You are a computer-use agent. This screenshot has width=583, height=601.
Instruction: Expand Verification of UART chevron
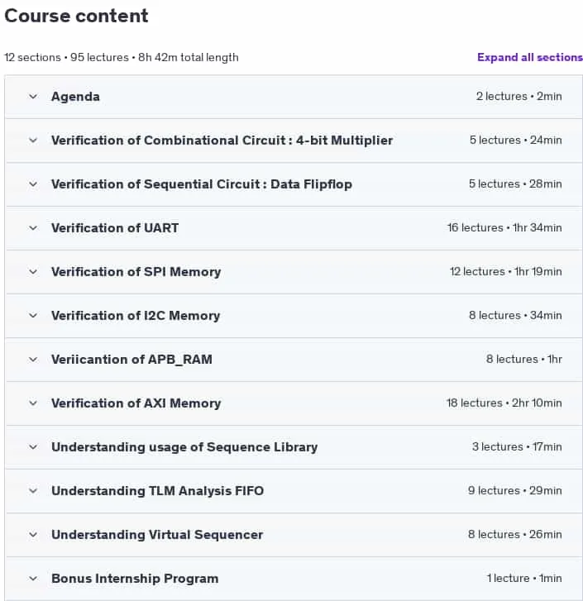pyautogui.click(x=33, y=228)
